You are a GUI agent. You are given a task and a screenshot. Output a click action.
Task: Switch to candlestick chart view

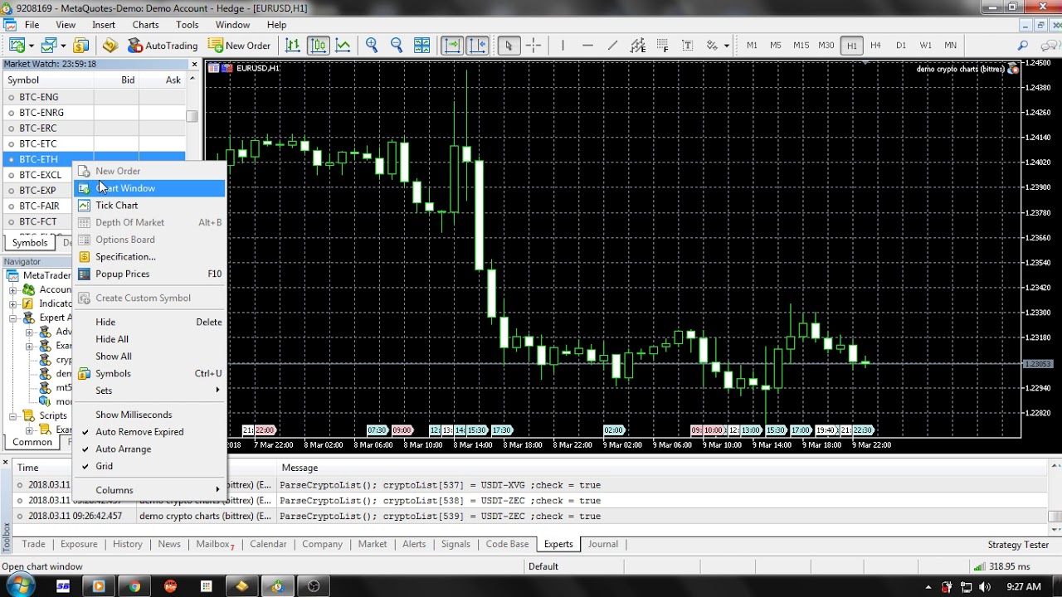coord(319,46)
